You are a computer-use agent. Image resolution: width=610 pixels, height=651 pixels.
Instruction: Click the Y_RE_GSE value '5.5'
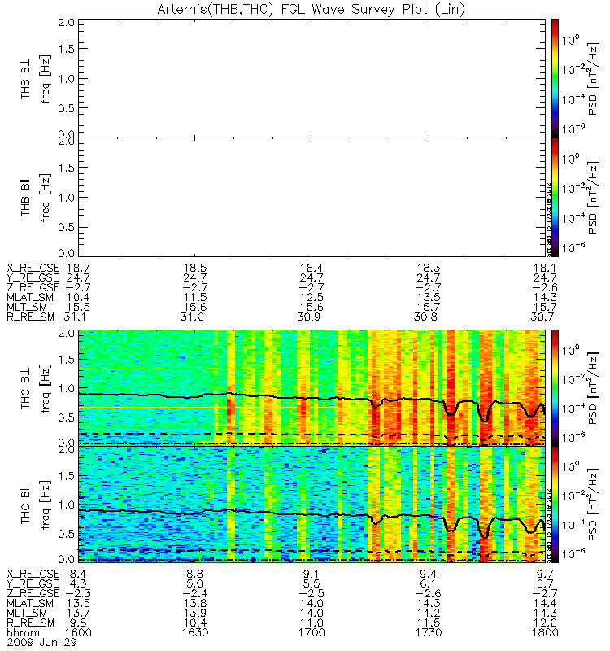[x=312, y=583]
